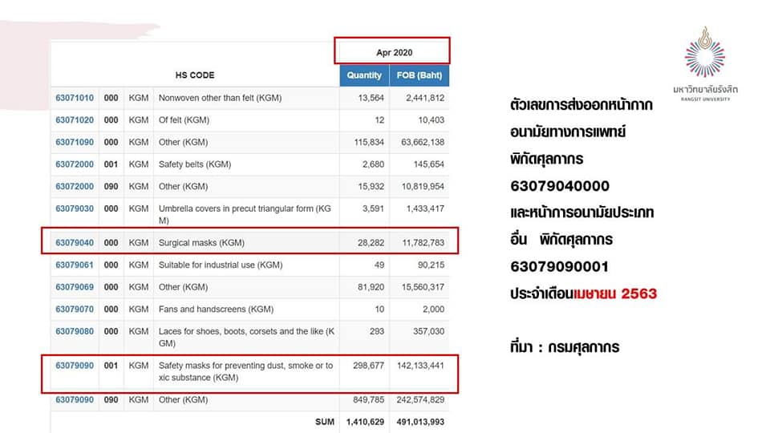770x433 pixels.
Task: Click the Quantity column header
Action: (364, 75)
